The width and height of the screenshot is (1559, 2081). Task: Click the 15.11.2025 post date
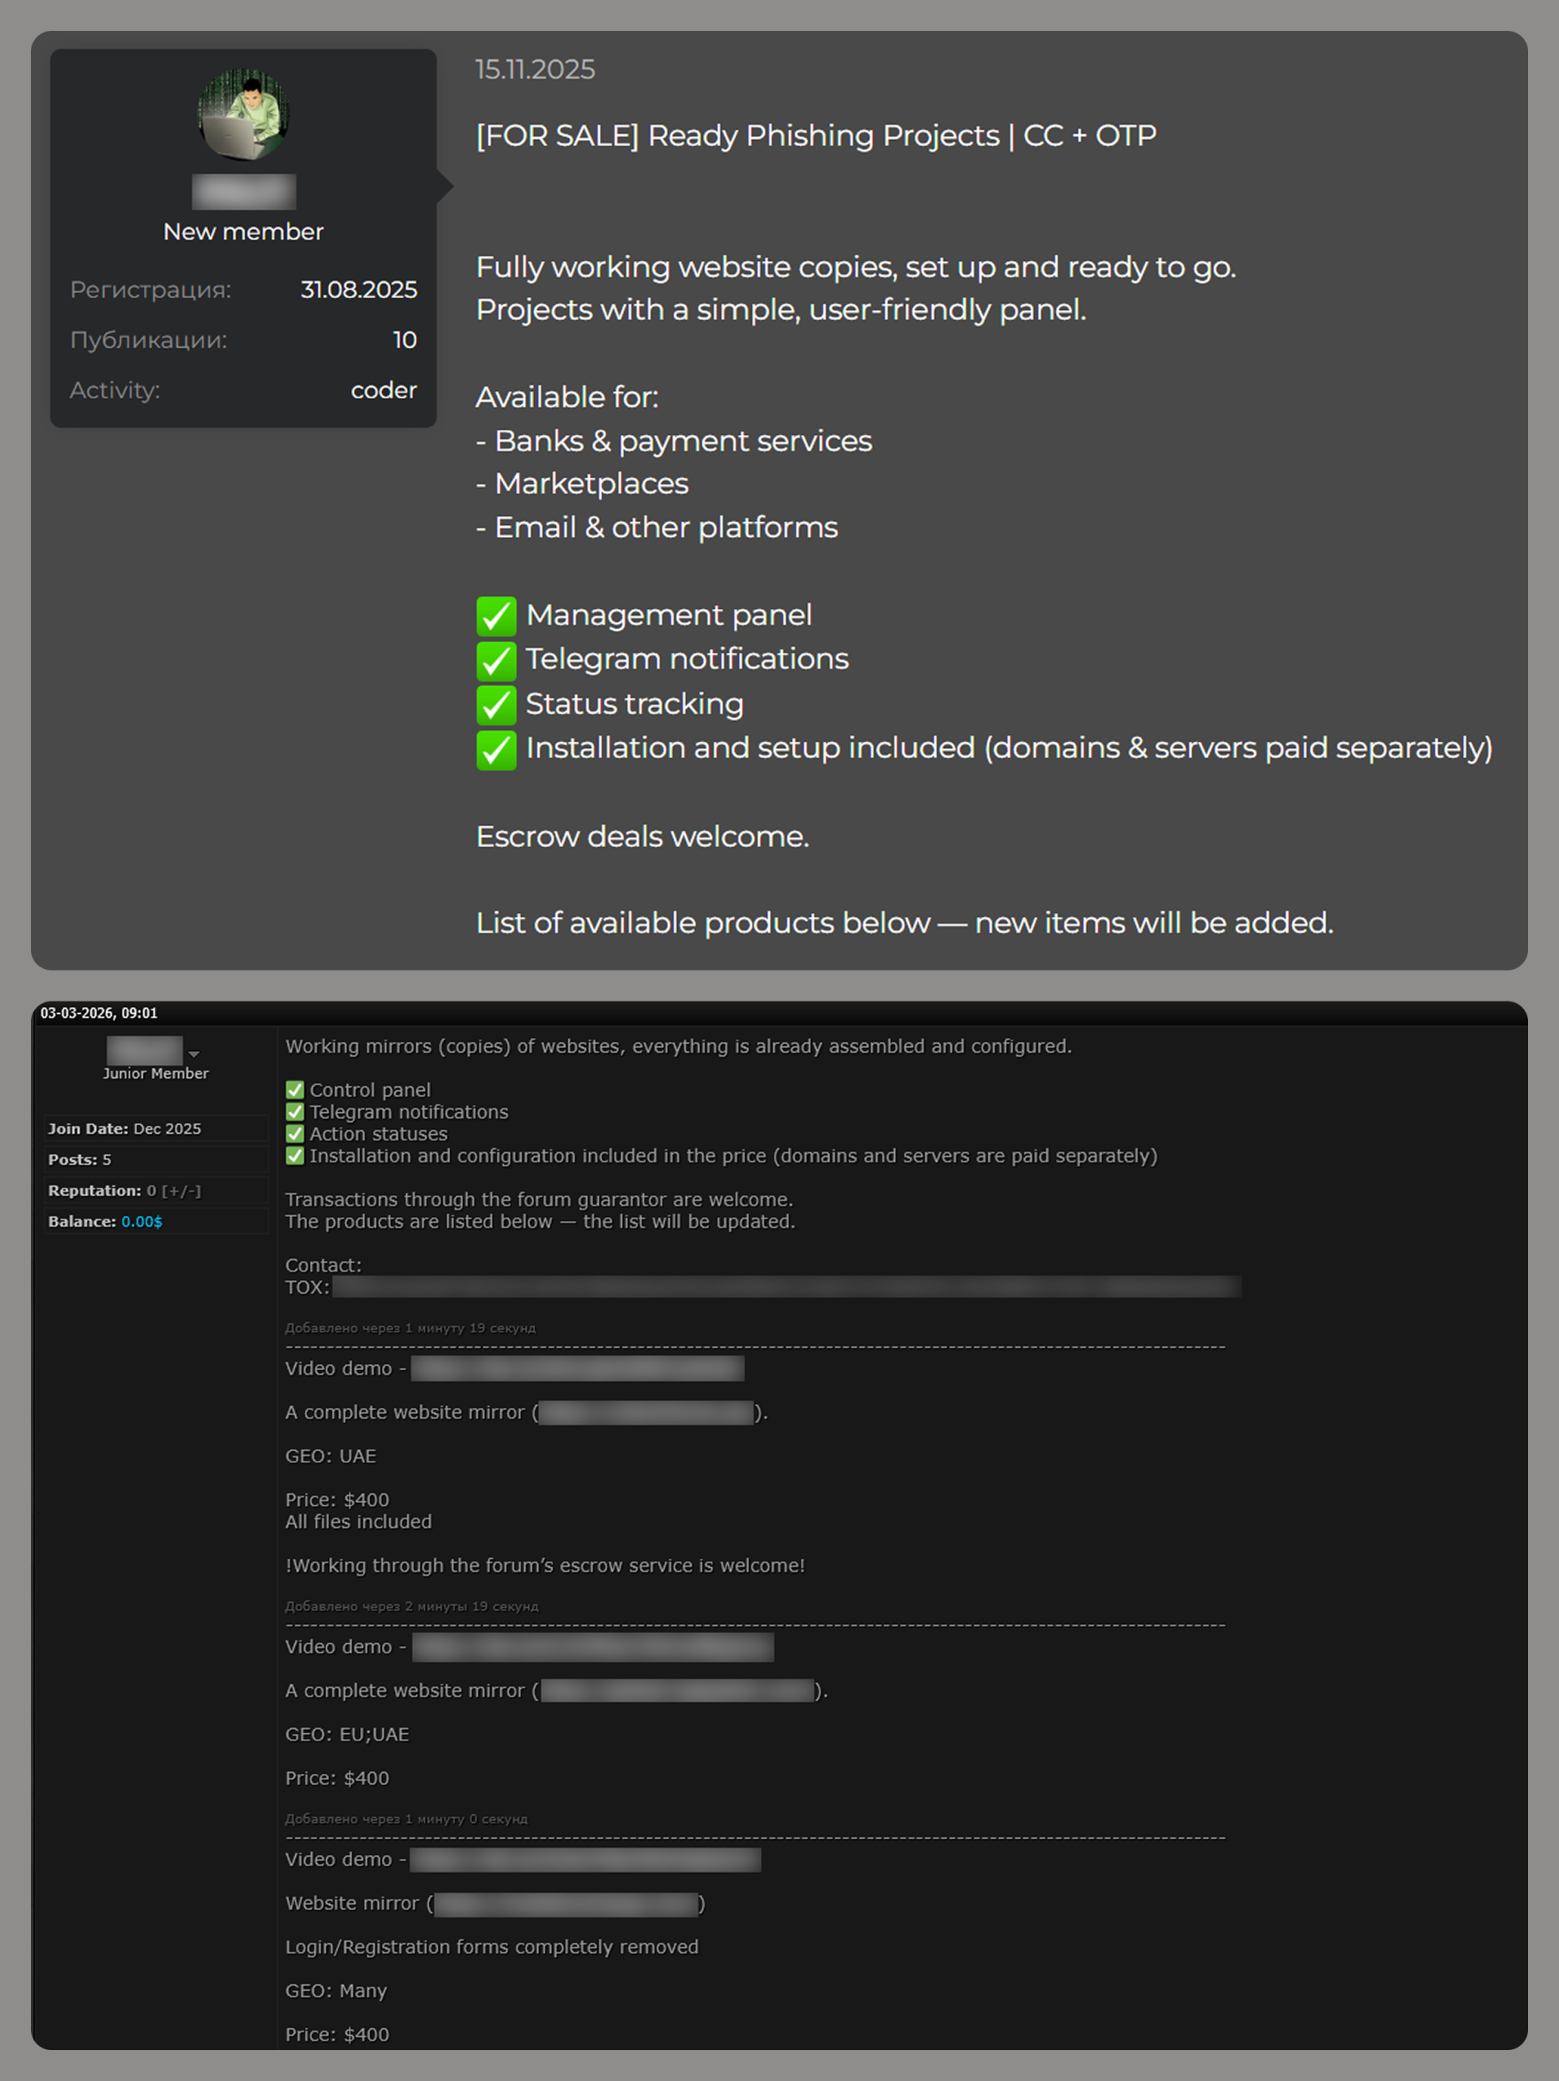(534, 70)
